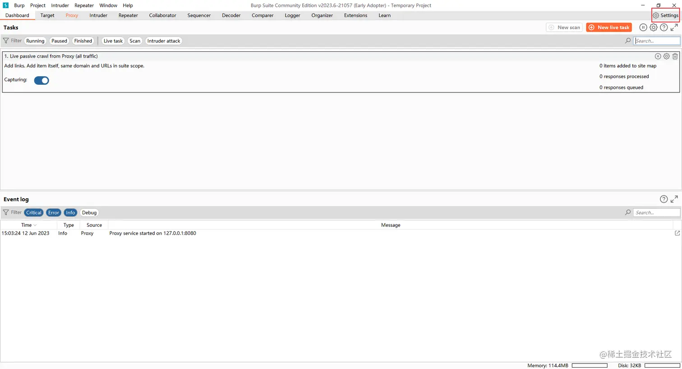Open the Help menu
682x369 pixels.
tap(128, 5)
